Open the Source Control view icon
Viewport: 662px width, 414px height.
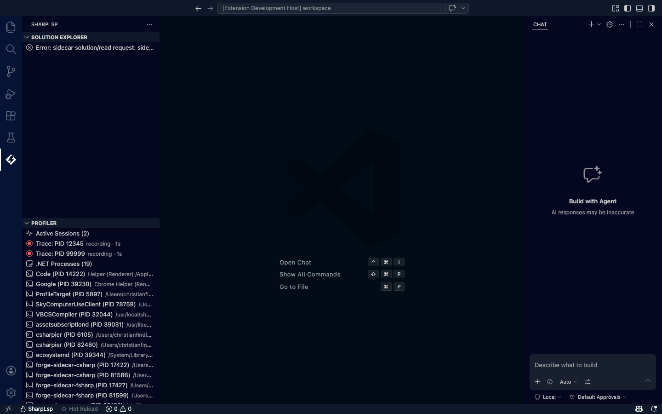(11, 71)
